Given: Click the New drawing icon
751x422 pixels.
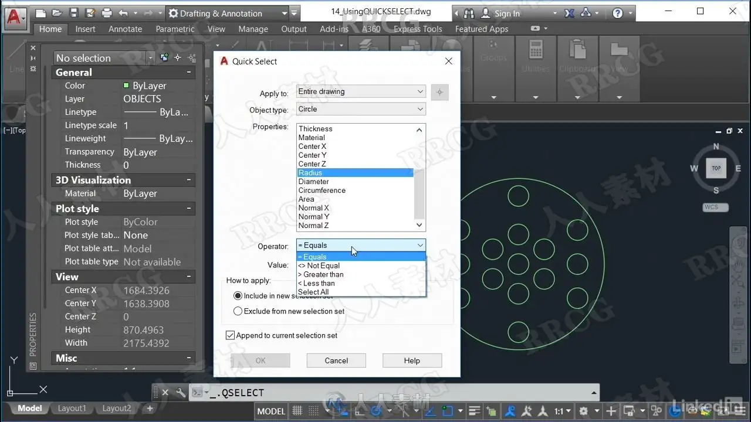Looking at the screenshot, I should click(40, 13).
